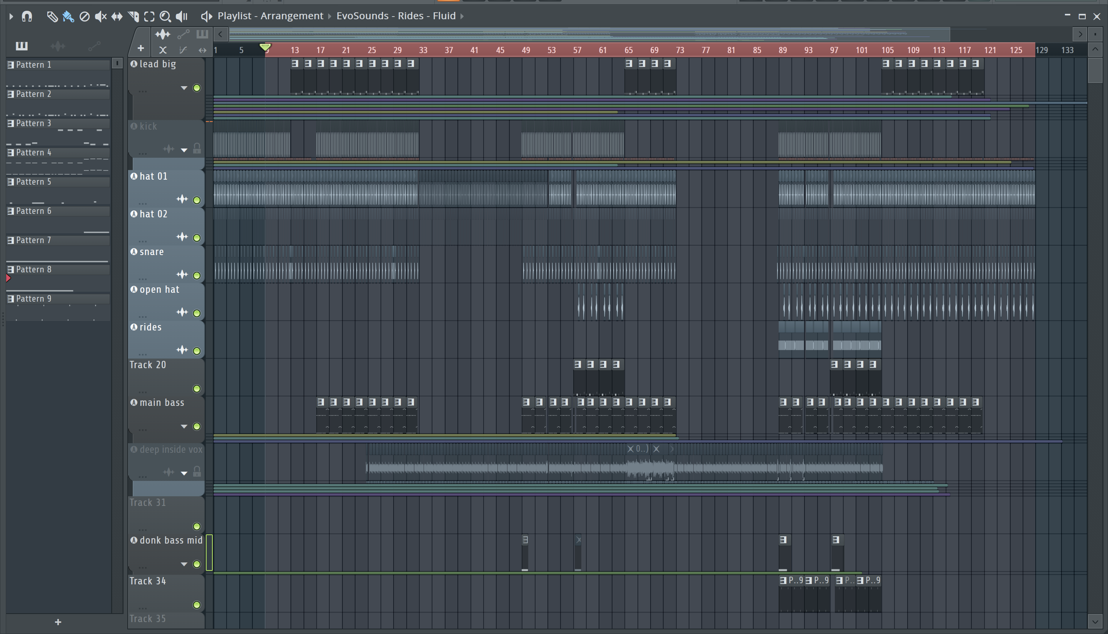Select the Delete tool
This screenshot has width=1108, height=634.
tap(85, 17)
